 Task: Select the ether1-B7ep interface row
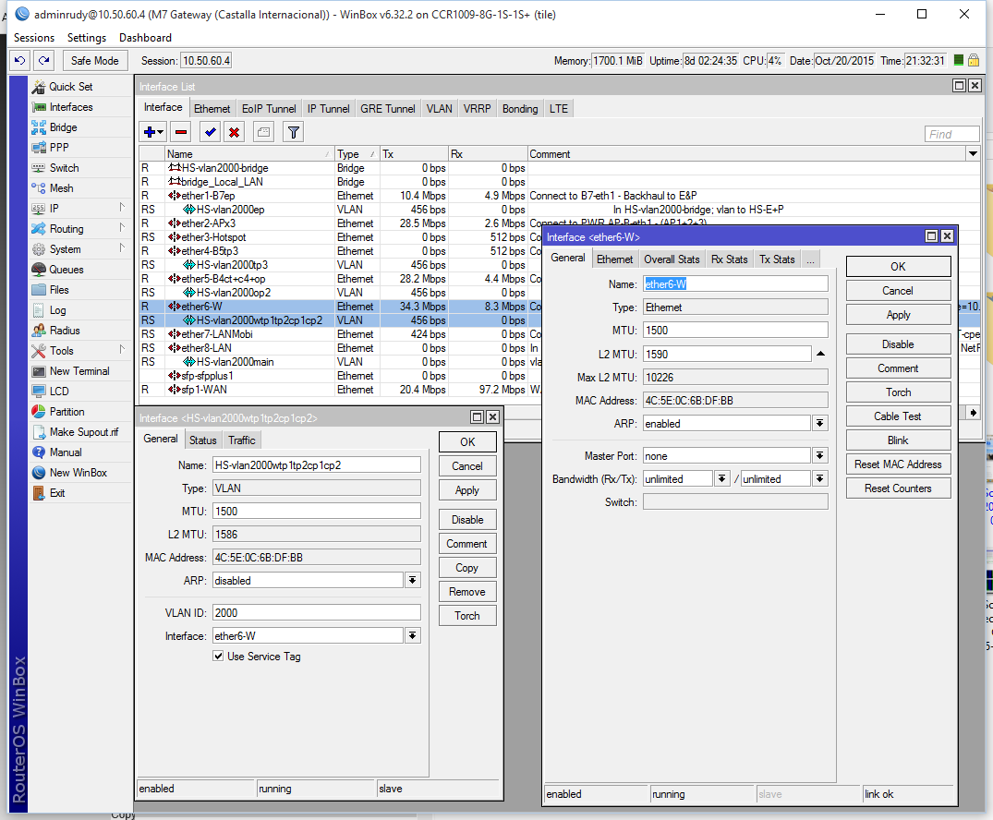pyautogui.click(x=560, y=196)
